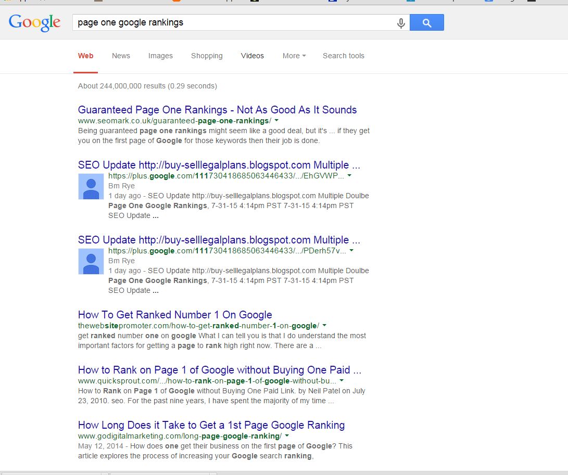Open Guaranteed Page One Rankings result
This screenshot has width=568, height=475.
coord(217,110)
